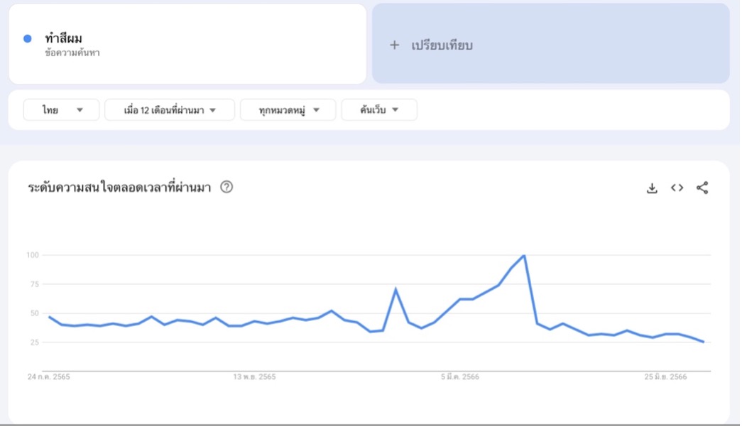Expand the เมื่อ 12 เดือนที่ผ่านมา time range dropdown
742x427 pixels.
coord(170,110)
